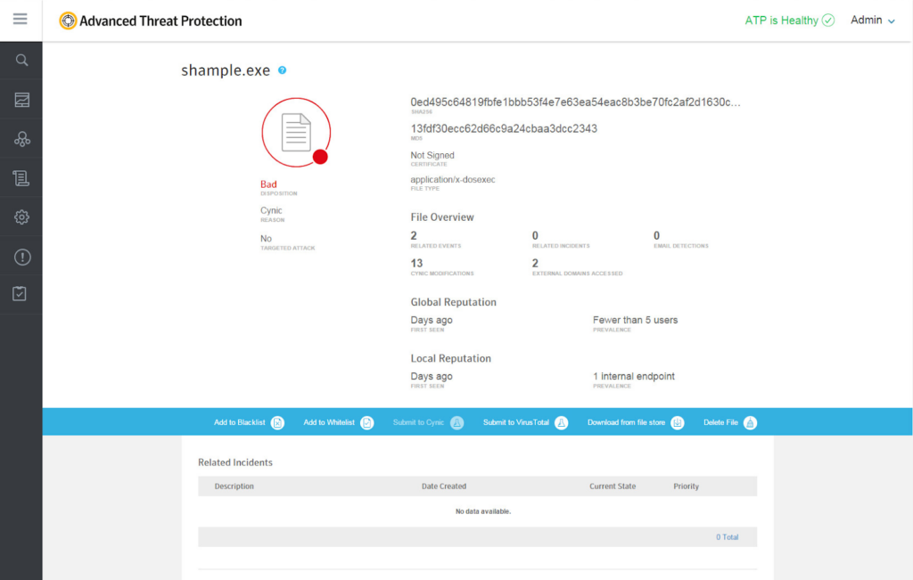913x580 pixels.
Task: Open the hamburger navigation menu
Action: [21, 20]
